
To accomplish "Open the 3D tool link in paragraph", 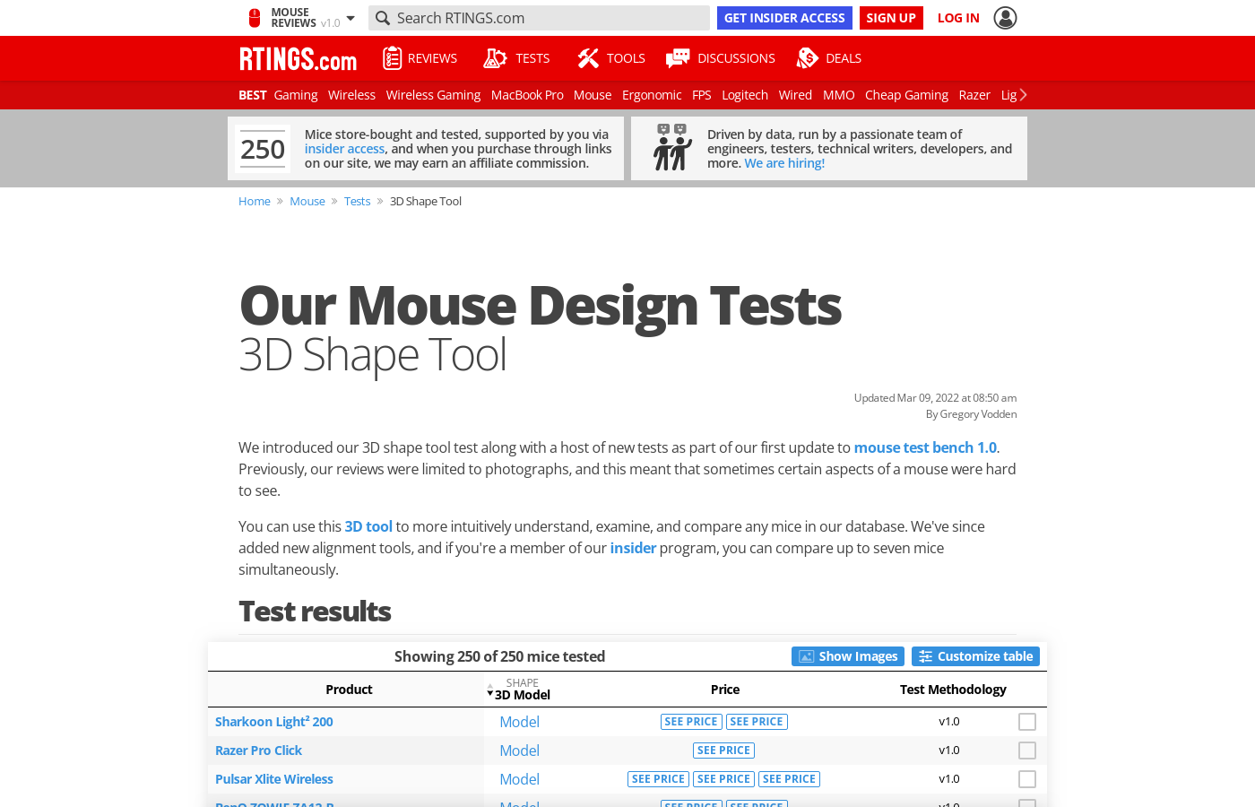I will point(368,526).
